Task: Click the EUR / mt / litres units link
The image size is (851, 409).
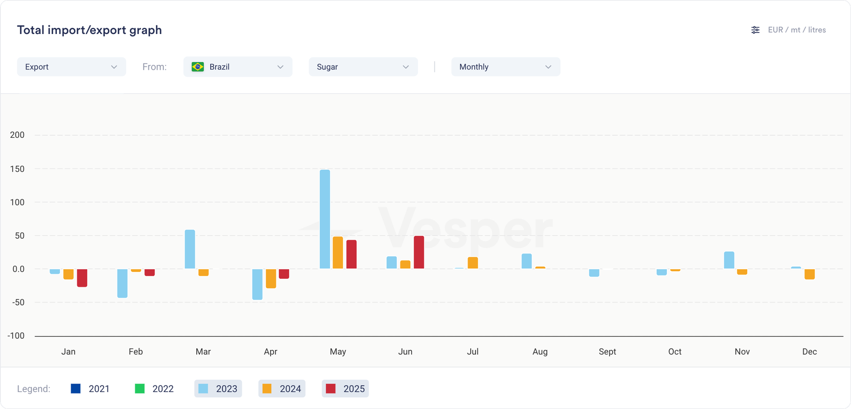Action: pos(797,30)
